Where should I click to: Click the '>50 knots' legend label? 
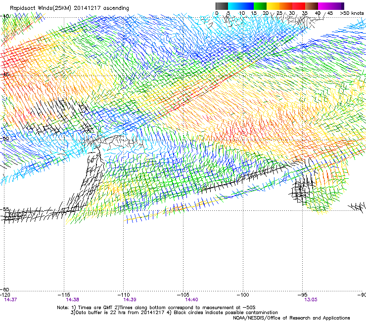coord(352,13)
